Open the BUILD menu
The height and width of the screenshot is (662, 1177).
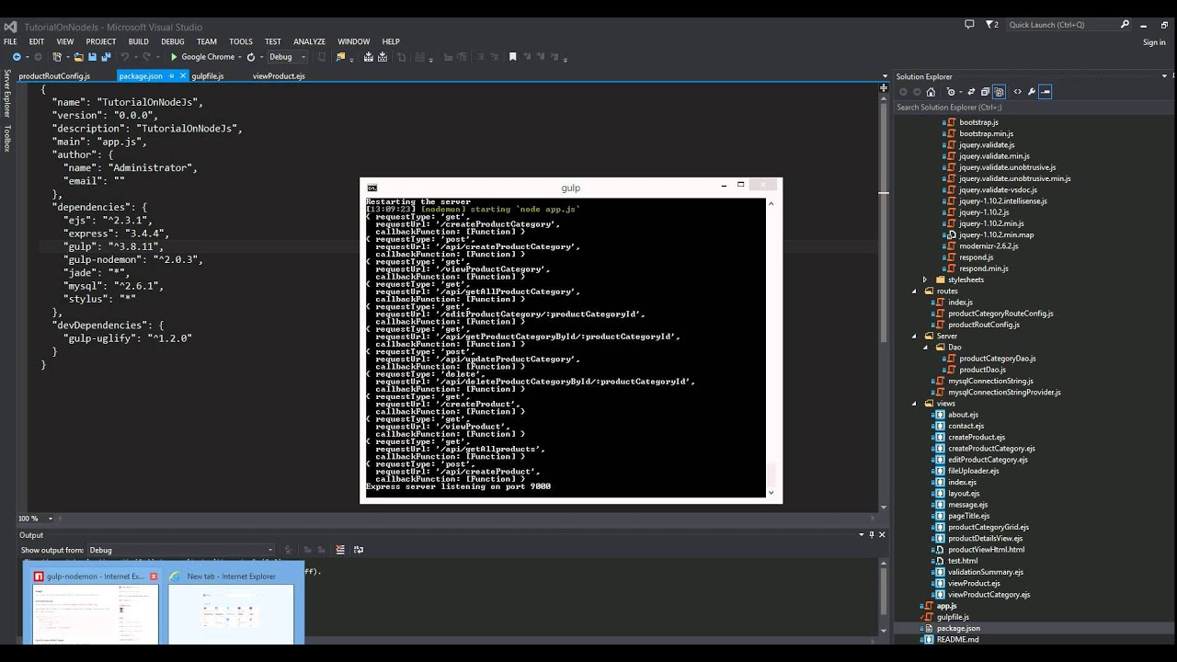tap(139, 41)
